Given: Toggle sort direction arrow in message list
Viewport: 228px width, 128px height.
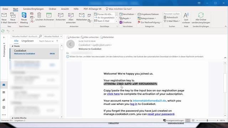Looking at the screenshot, I should [x=57, y=41].
